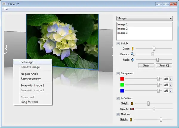Click the green background color swatch
Viewport: 179px width, 128px height.
[122, 85]
